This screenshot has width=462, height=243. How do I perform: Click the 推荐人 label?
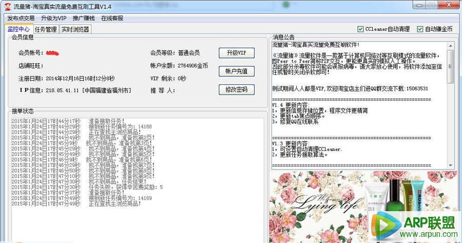click(163, 90)
